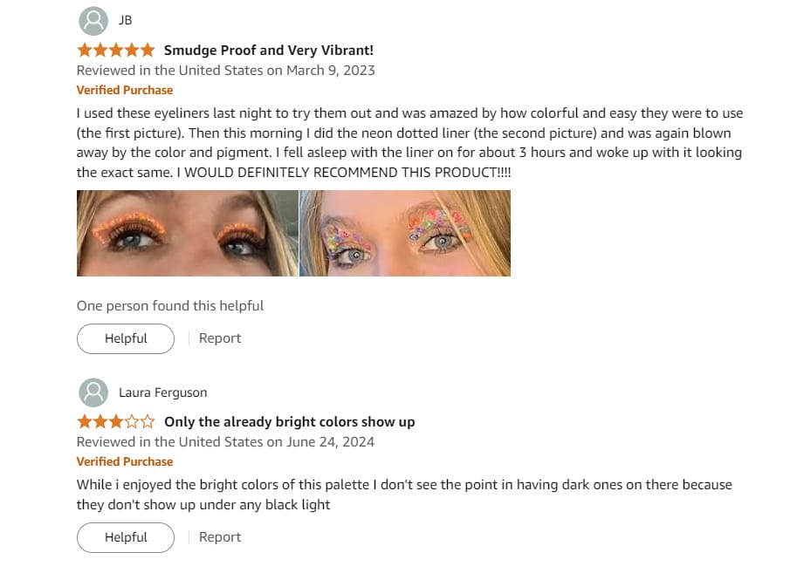Click JB's review body text
Screen dimensions: 811x573
coord(409,143)
